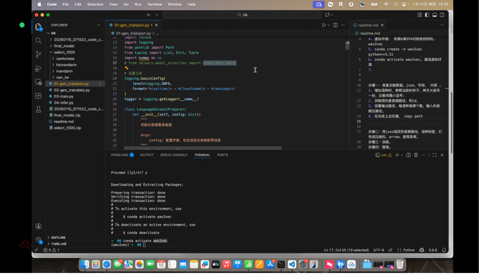
Task: Open 03-train.py in the explorer
Action: (x=64, y=96)
